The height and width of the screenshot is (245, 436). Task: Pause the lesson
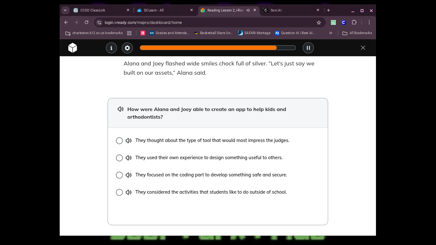[x=308, y=48]
